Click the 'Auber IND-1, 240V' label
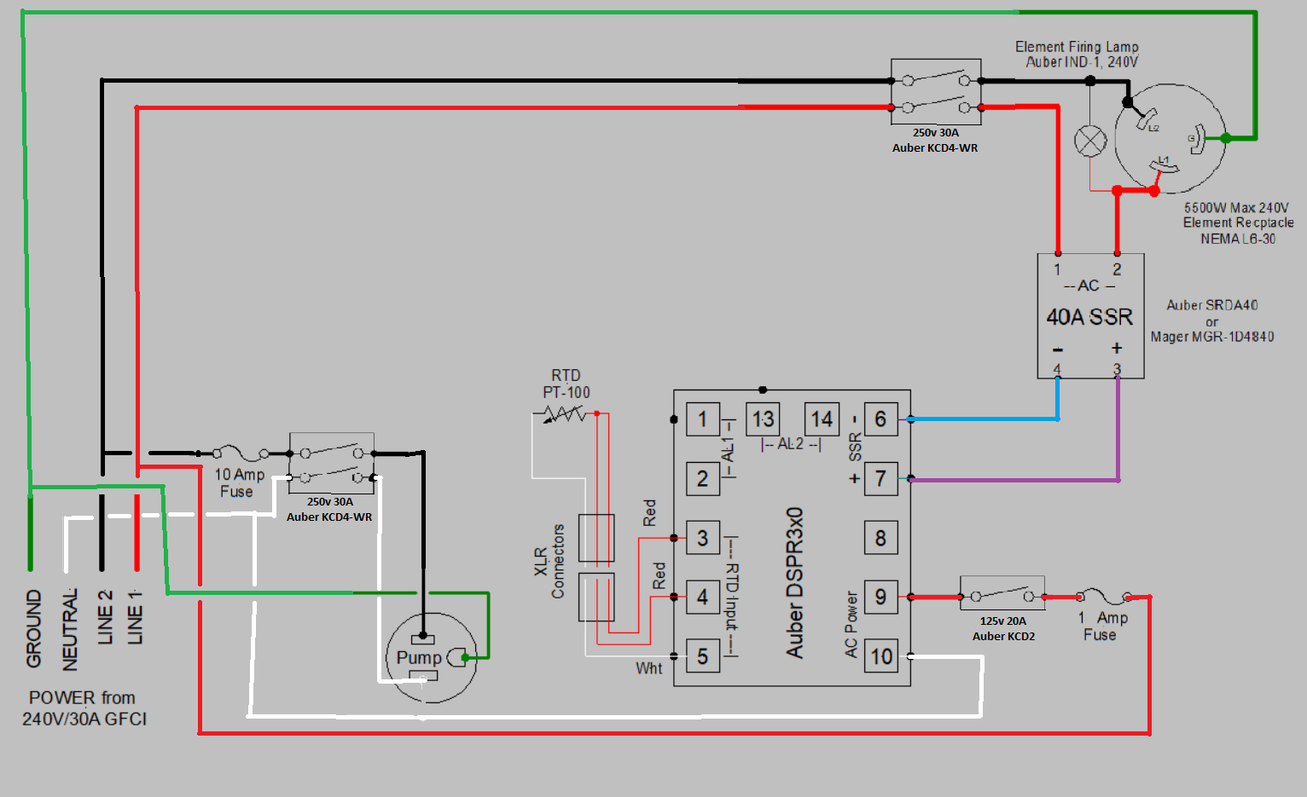The width and height of the screenshot is (1307, 797). tap(1081, 62)
